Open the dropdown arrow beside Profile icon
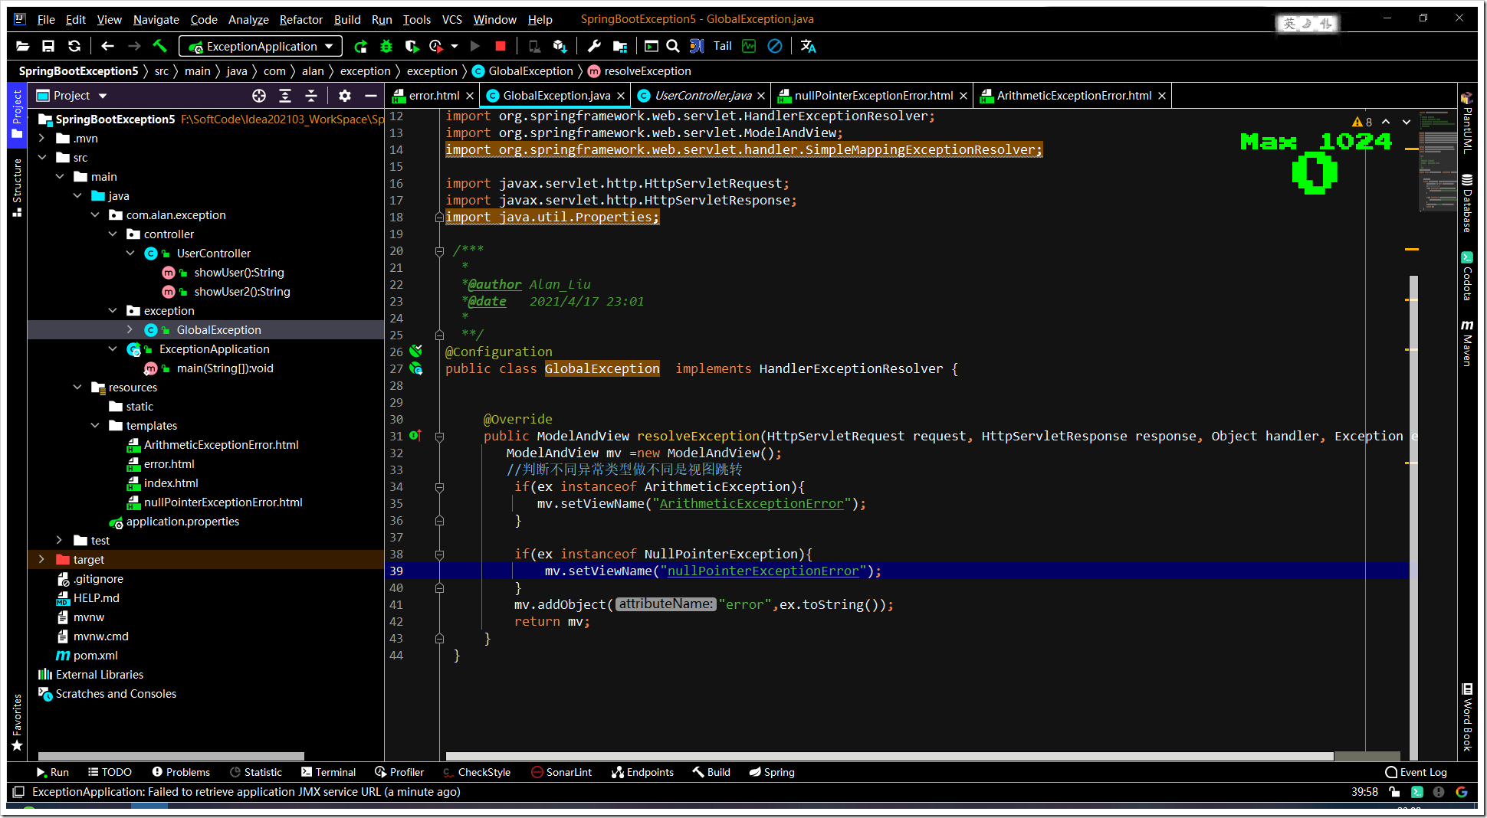1487x818 pixels. coord(455,46)
